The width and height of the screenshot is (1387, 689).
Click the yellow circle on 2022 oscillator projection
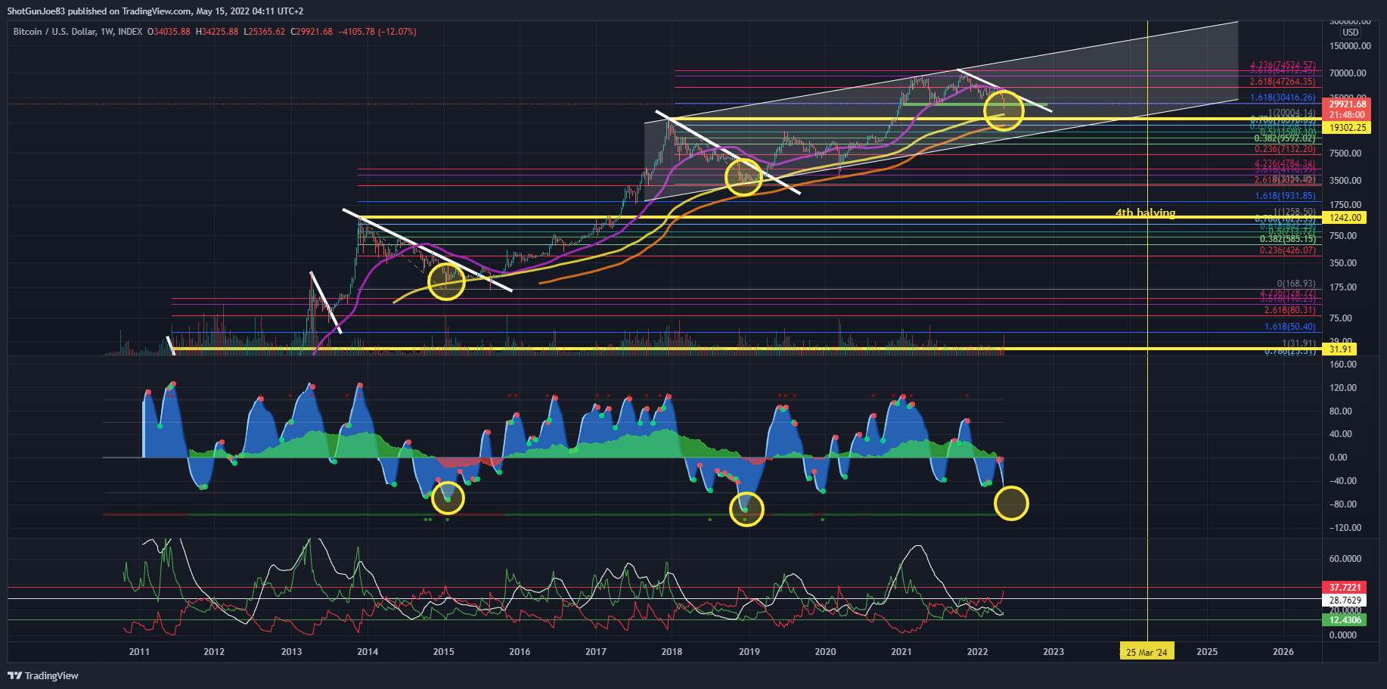(x=1011, y=503)
